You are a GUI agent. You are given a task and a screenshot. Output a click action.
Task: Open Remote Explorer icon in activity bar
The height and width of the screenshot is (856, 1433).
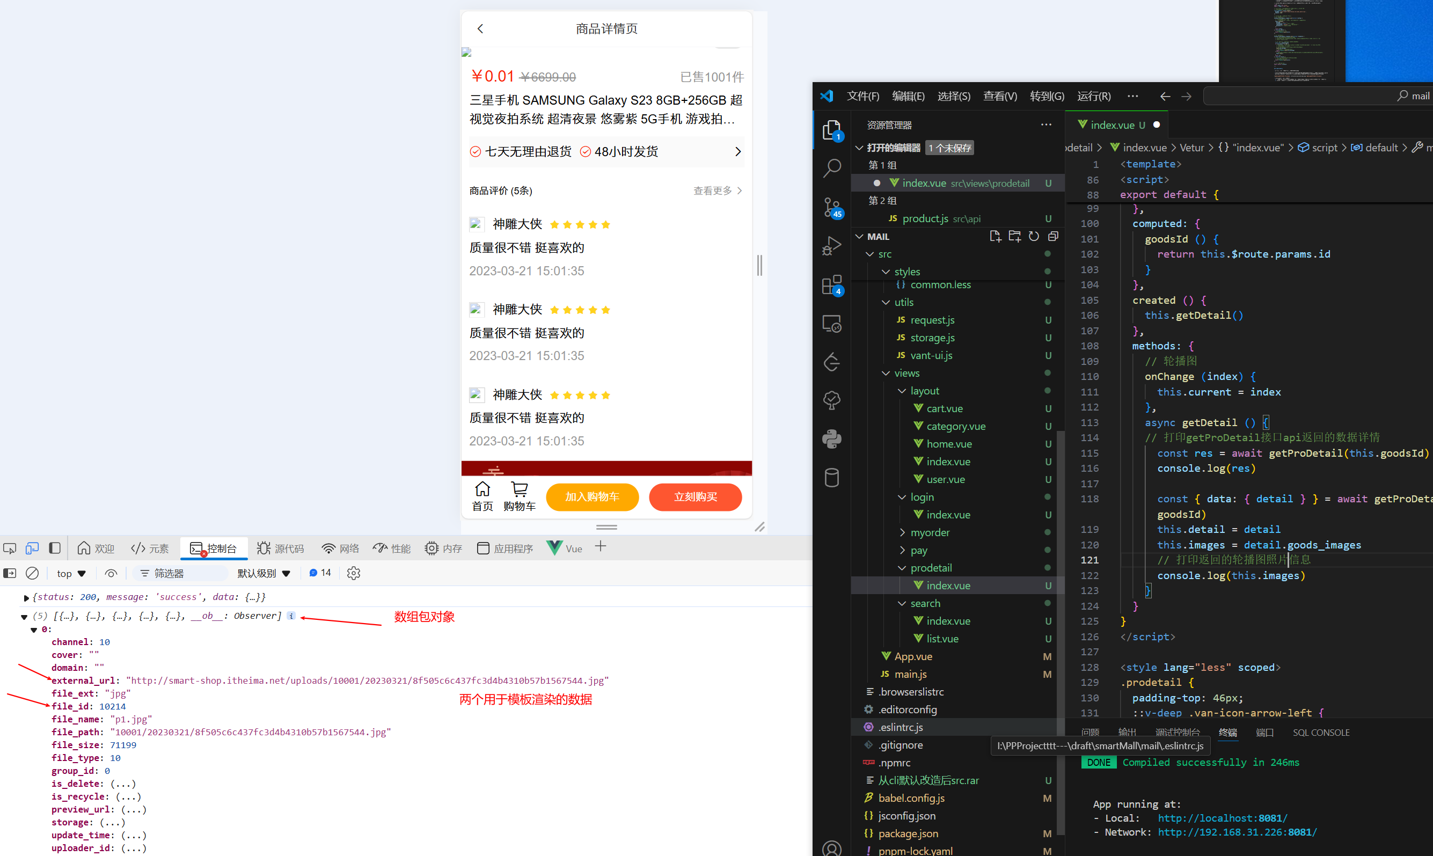(831, 324)
